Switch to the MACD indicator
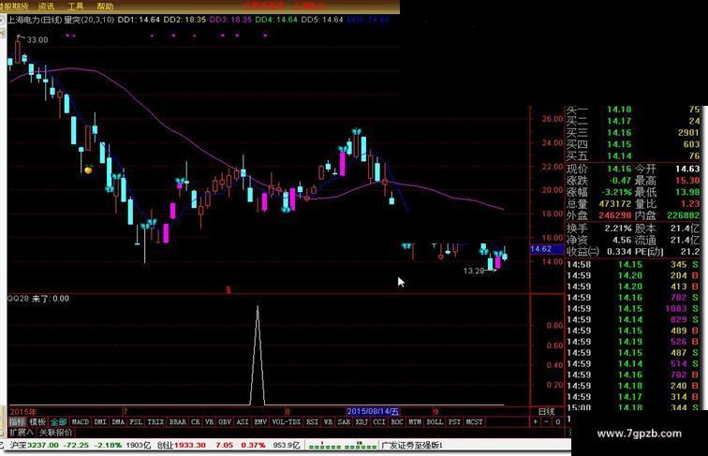 81,421
